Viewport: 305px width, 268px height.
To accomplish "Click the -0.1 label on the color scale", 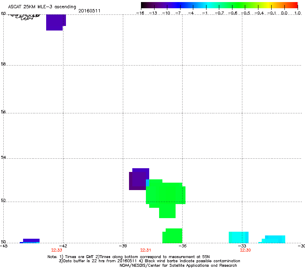I will [x=272, y=13].
